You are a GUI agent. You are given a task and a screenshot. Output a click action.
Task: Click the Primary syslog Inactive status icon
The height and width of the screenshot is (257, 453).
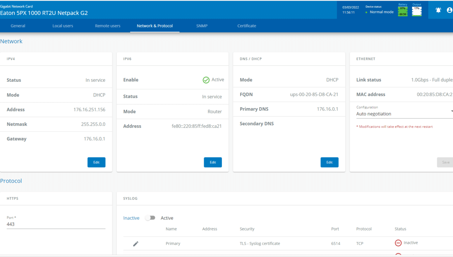(398, 243)
